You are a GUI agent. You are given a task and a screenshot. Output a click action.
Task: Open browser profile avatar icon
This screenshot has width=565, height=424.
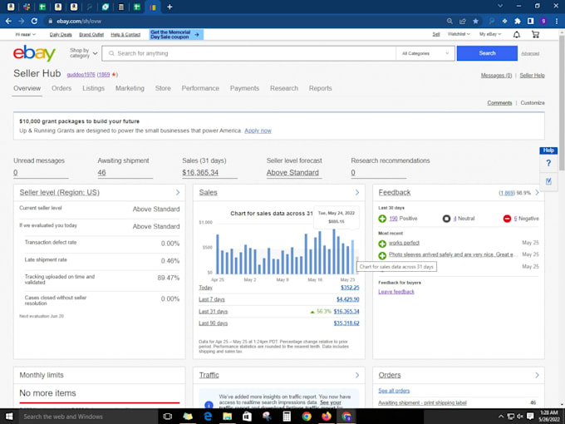[543, 22]
